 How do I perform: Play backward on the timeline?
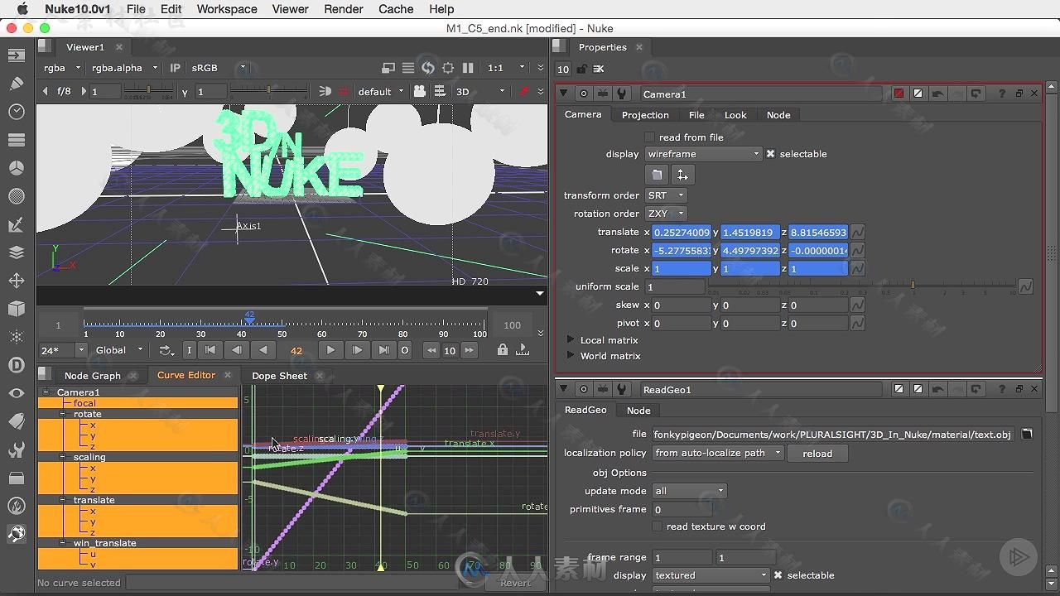[x=263, y=350]
